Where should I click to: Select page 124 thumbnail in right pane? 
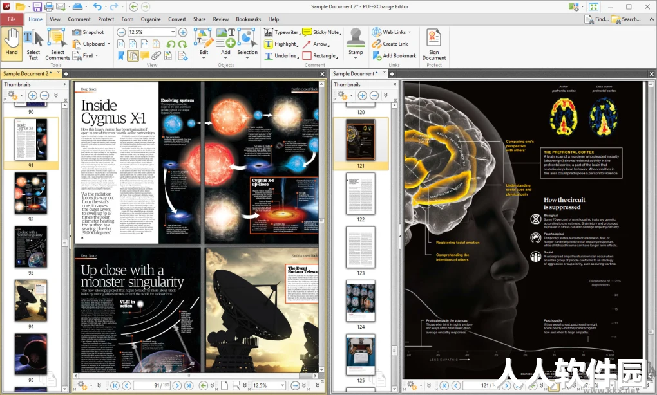pyautogui.click(x=360, y=301)
